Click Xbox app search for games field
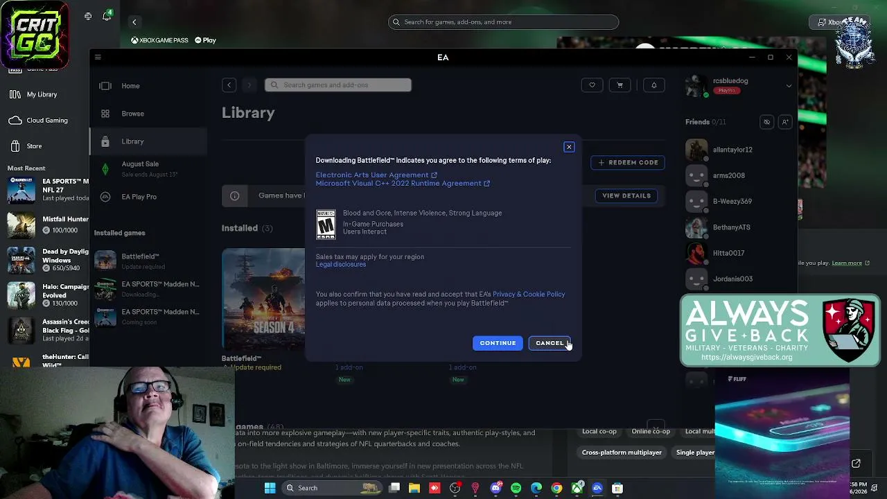 [503, 22]
